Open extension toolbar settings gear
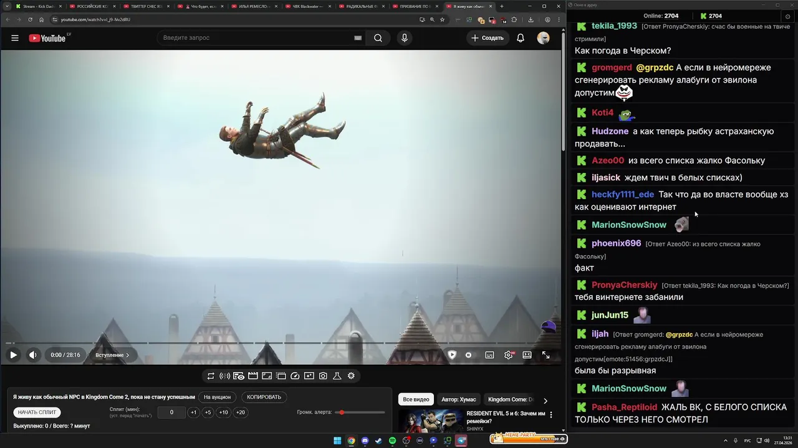The height and width of the screenshot is (448, 798). (x=351, y=376)
